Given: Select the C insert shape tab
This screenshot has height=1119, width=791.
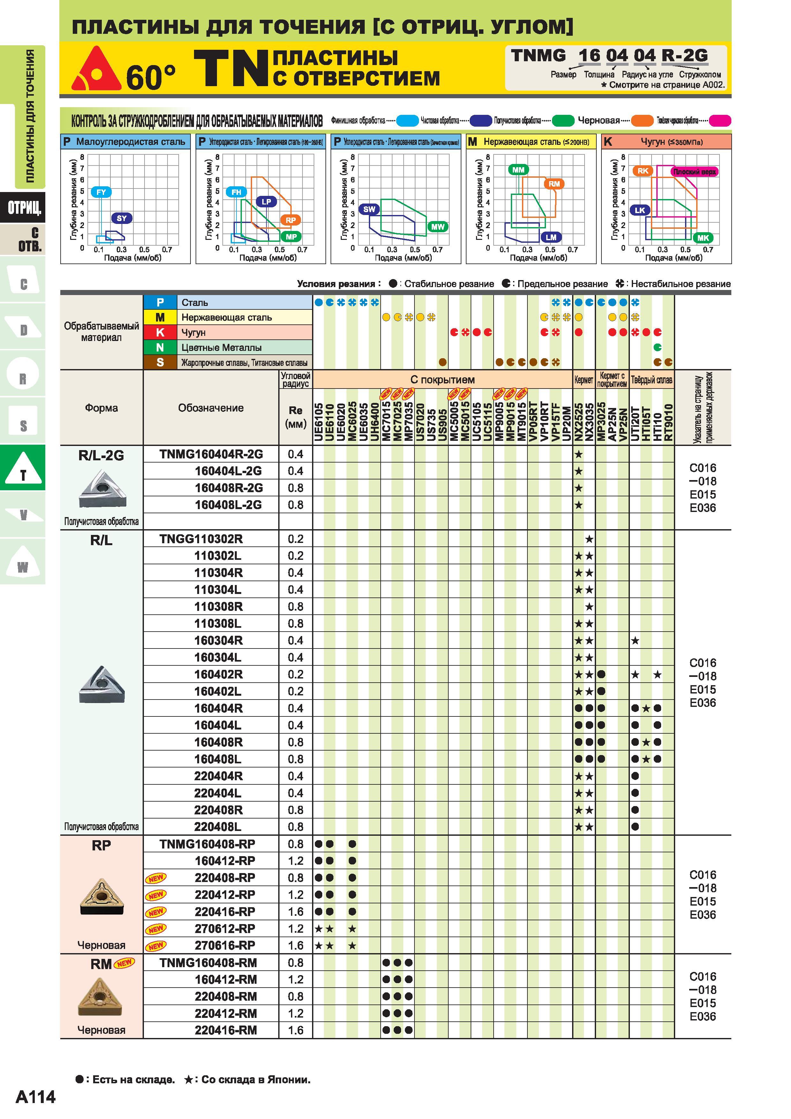Looking at the screenshot, I should (22, 279).
